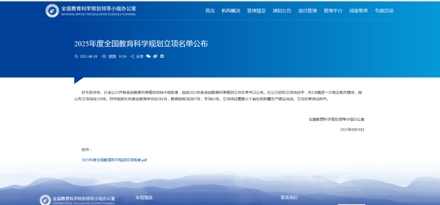Open the 首页 navigation item
This screenshot has width=440, height=205.
[210, 11]
